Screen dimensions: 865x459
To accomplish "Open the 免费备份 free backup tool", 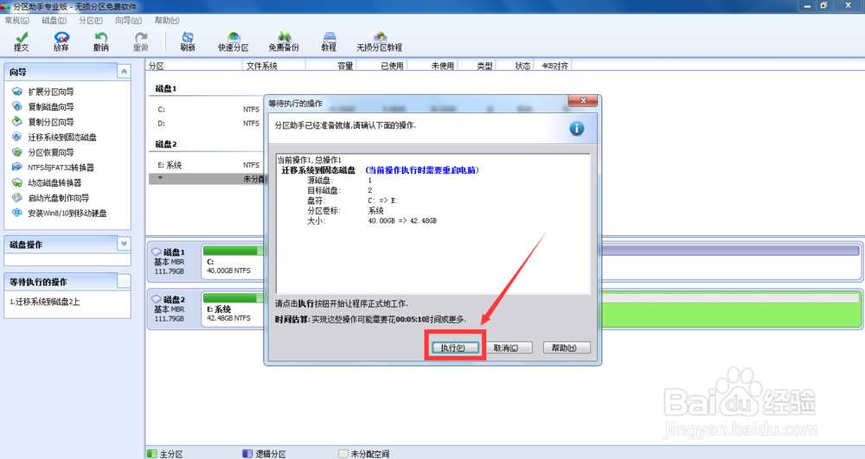I will tap(284, 41).
